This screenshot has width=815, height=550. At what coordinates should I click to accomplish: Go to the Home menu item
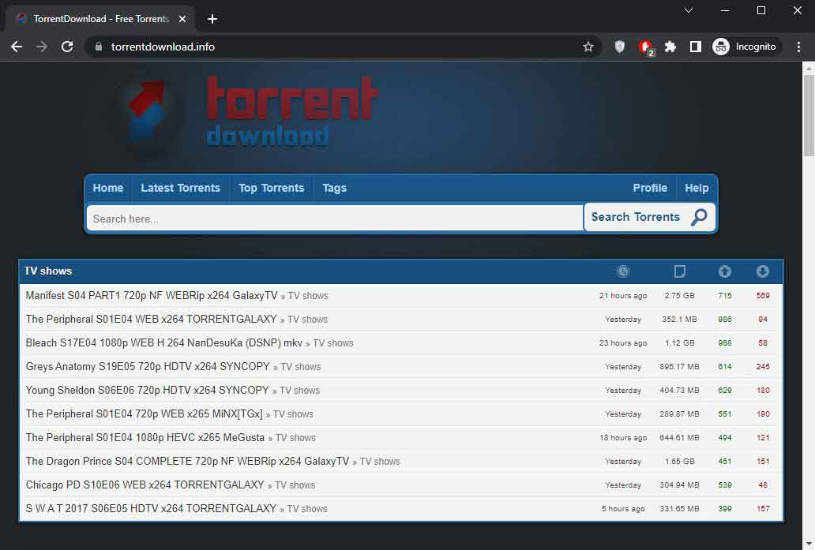pyautogui.click(x=108, y=188)
